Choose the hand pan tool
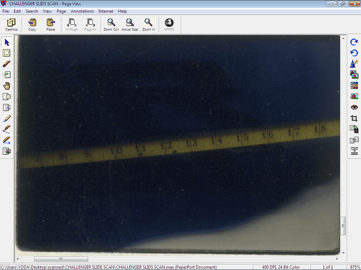Viewport: 361px width, 270px height. (x=7, y=86)
